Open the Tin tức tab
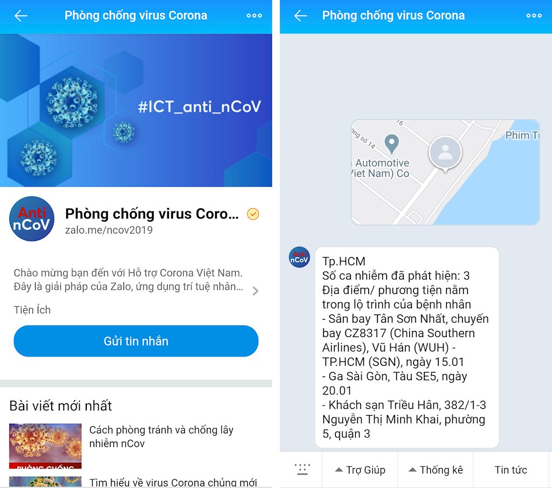 (510, 470)
